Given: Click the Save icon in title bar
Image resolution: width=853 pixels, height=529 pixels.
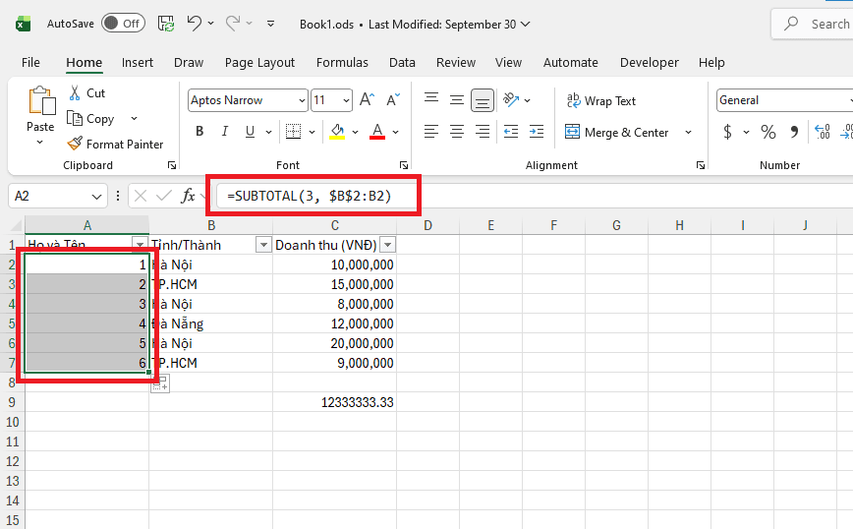Looking at the screenshot, I should [166, 24].
